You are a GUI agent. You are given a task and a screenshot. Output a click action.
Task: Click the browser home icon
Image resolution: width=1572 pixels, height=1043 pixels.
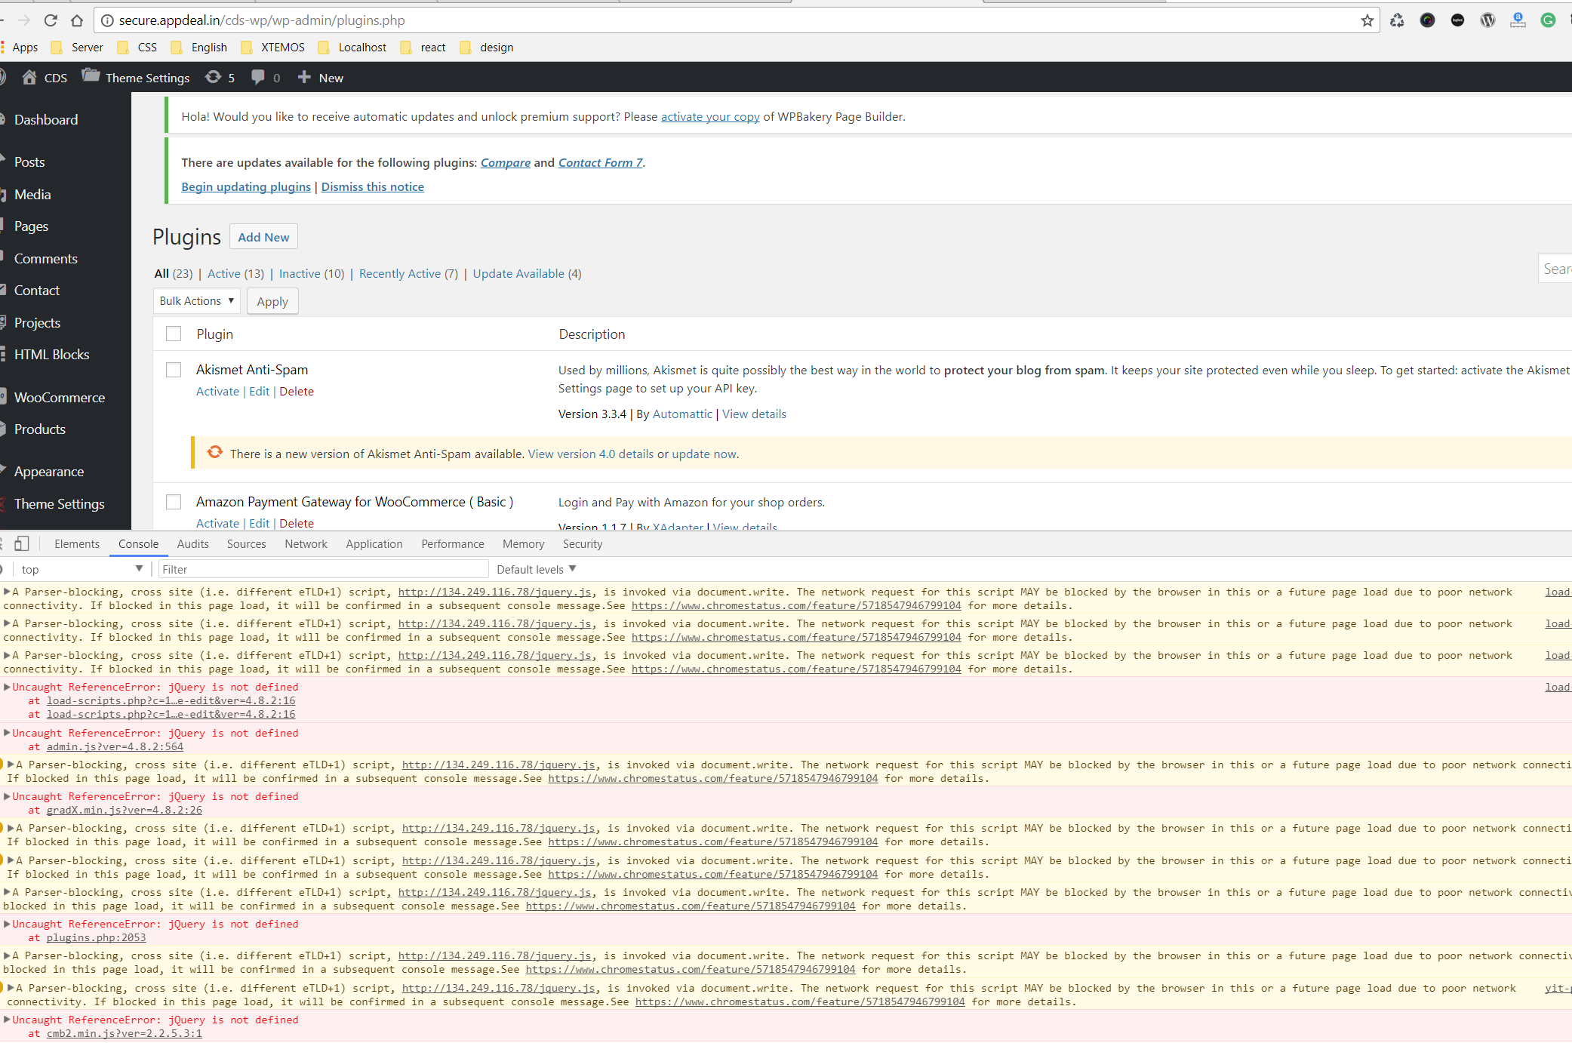point(77,20)
